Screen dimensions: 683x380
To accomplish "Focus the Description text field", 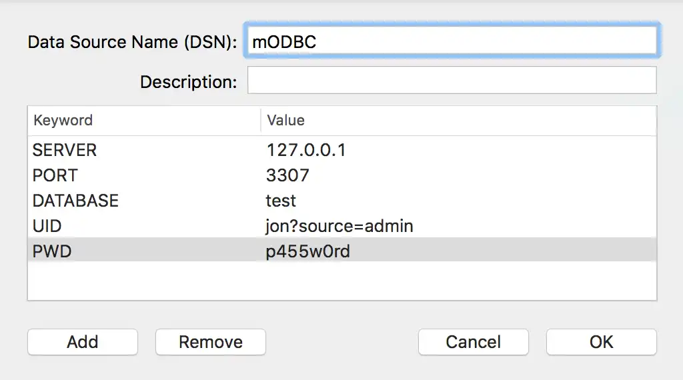I will tap(452, 81).
